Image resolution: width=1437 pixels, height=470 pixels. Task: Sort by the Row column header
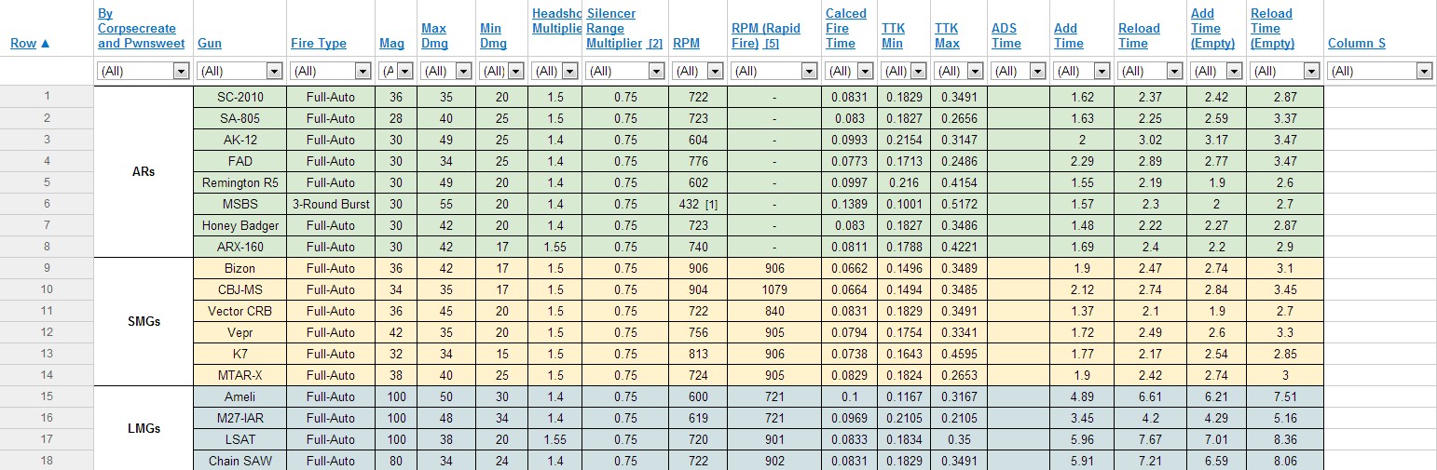click(x=24, y=44)
